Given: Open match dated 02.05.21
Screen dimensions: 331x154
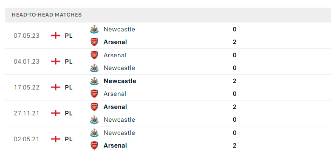Looking at the screenshot, I should coord(168,139).
